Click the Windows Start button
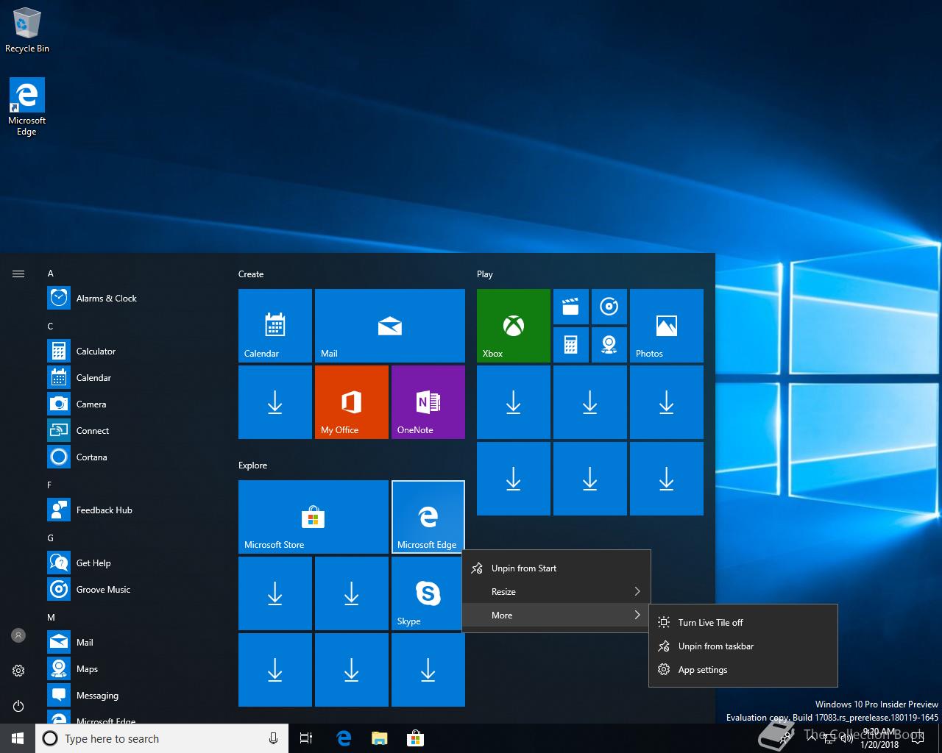 18,738
